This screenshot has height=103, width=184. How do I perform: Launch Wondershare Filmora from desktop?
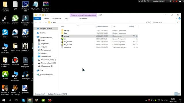click(x=25, y=20)
